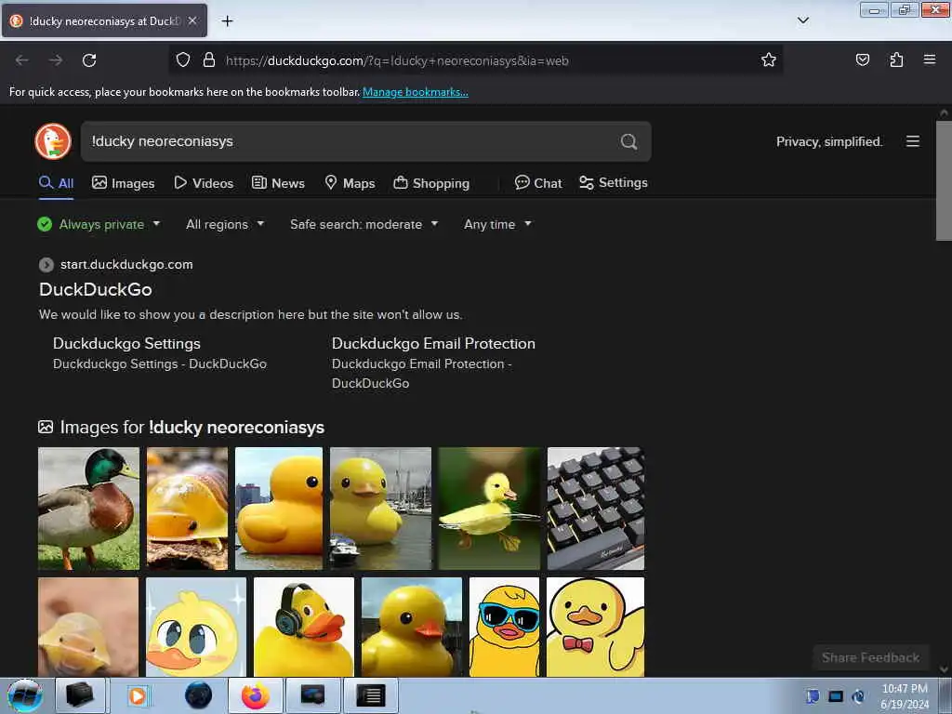Open the duck with sunglasses thumbnail
Viewport: 952px width, 714px height.
(504, 628)
